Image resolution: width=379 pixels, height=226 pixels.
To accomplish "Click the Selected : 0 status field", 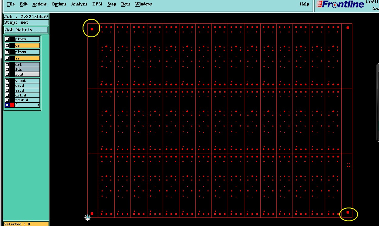I will coord(26,224).
